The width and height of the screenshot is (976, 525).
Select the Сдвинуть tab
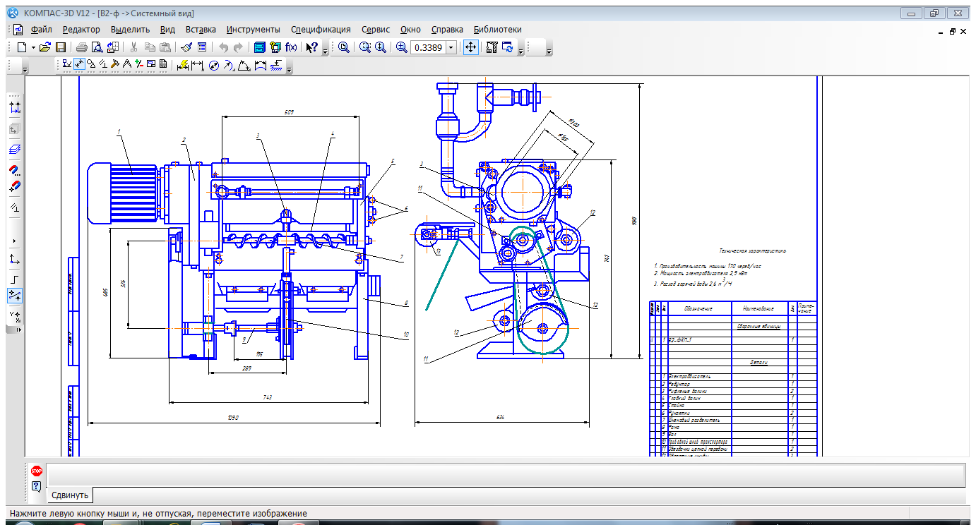click(70, 495)
